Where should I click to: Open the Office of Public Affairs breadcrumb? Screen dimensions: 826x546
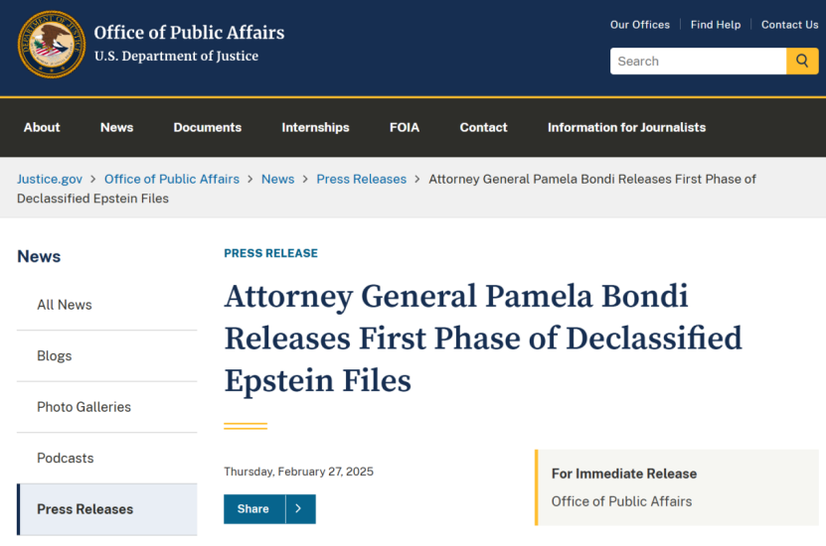[x=172, y=179]
